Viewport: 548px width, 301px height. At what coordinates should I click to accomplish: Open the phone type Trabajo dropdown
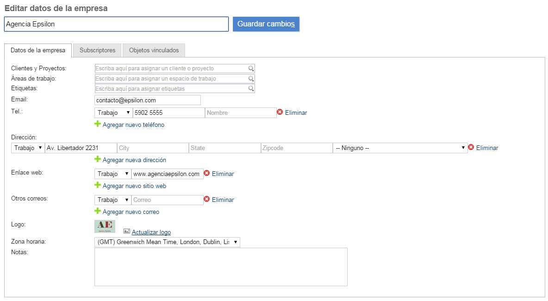[x=113, y=113]
